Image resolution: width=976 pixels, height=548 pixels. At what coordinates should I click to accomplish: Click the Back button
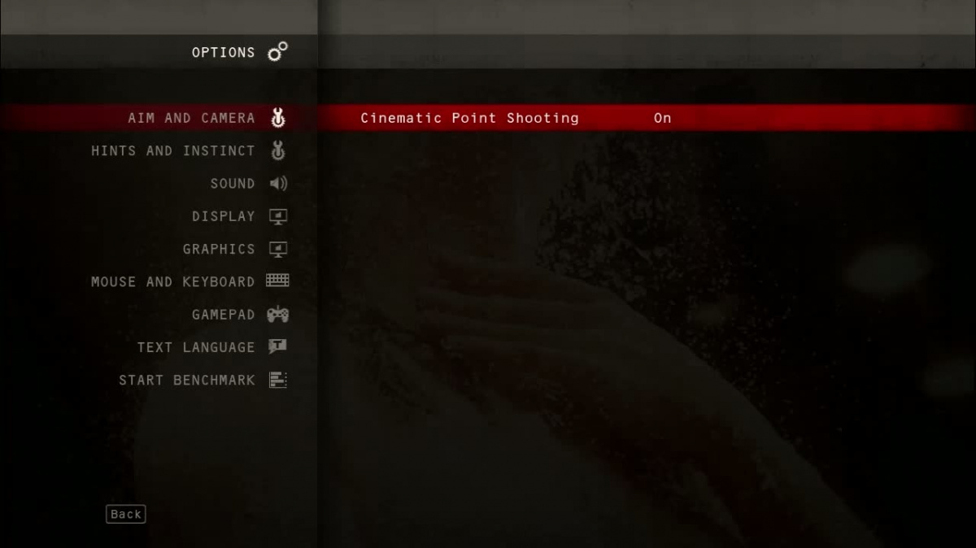pyautogui.click(x=126, y=514)
